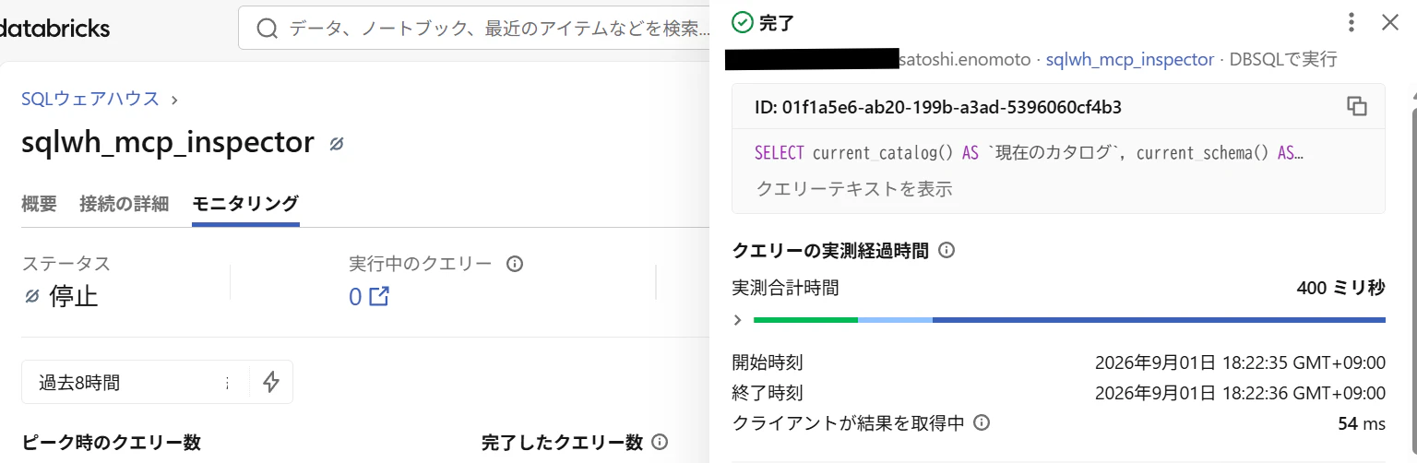This screenshot has width=1417, height=463.
Task: Click the DBSQLで実行 label
Action: (1283, 59)
